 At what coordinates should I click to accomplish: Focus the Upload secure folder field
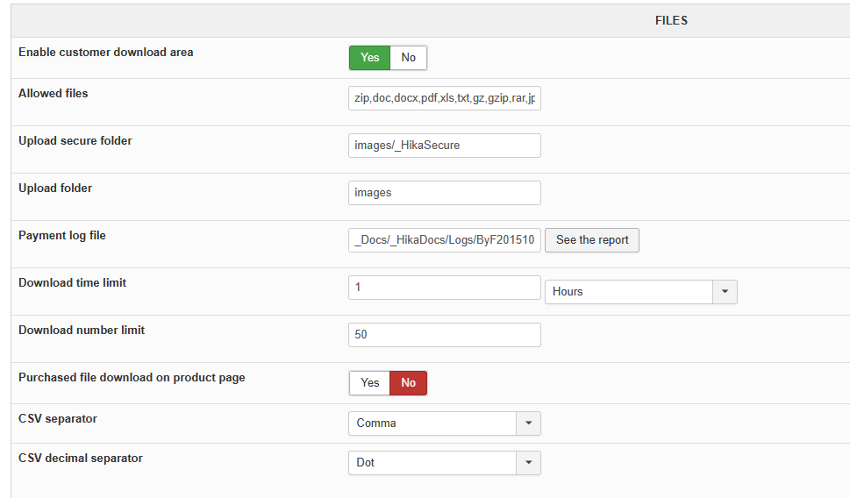point(444,146)
